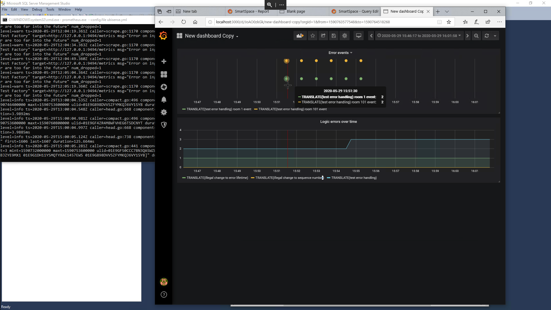Click the browser share icon
This screenshot has width=551, height=310.
tap(488, 22)
